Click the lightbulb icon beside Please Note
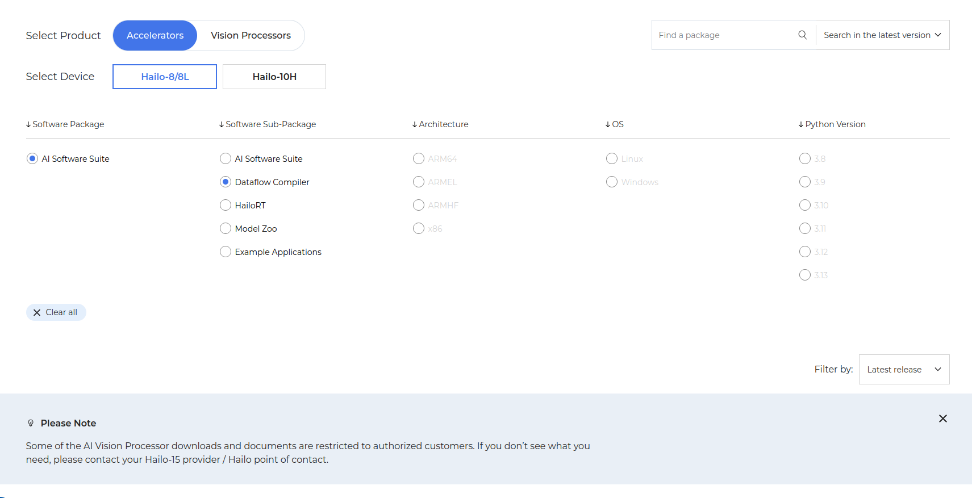This screenshot has width=972, height=498. click(x=31, y=423)
